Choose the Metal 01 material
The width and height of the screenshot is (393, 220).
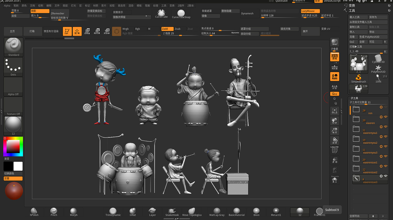276,212
